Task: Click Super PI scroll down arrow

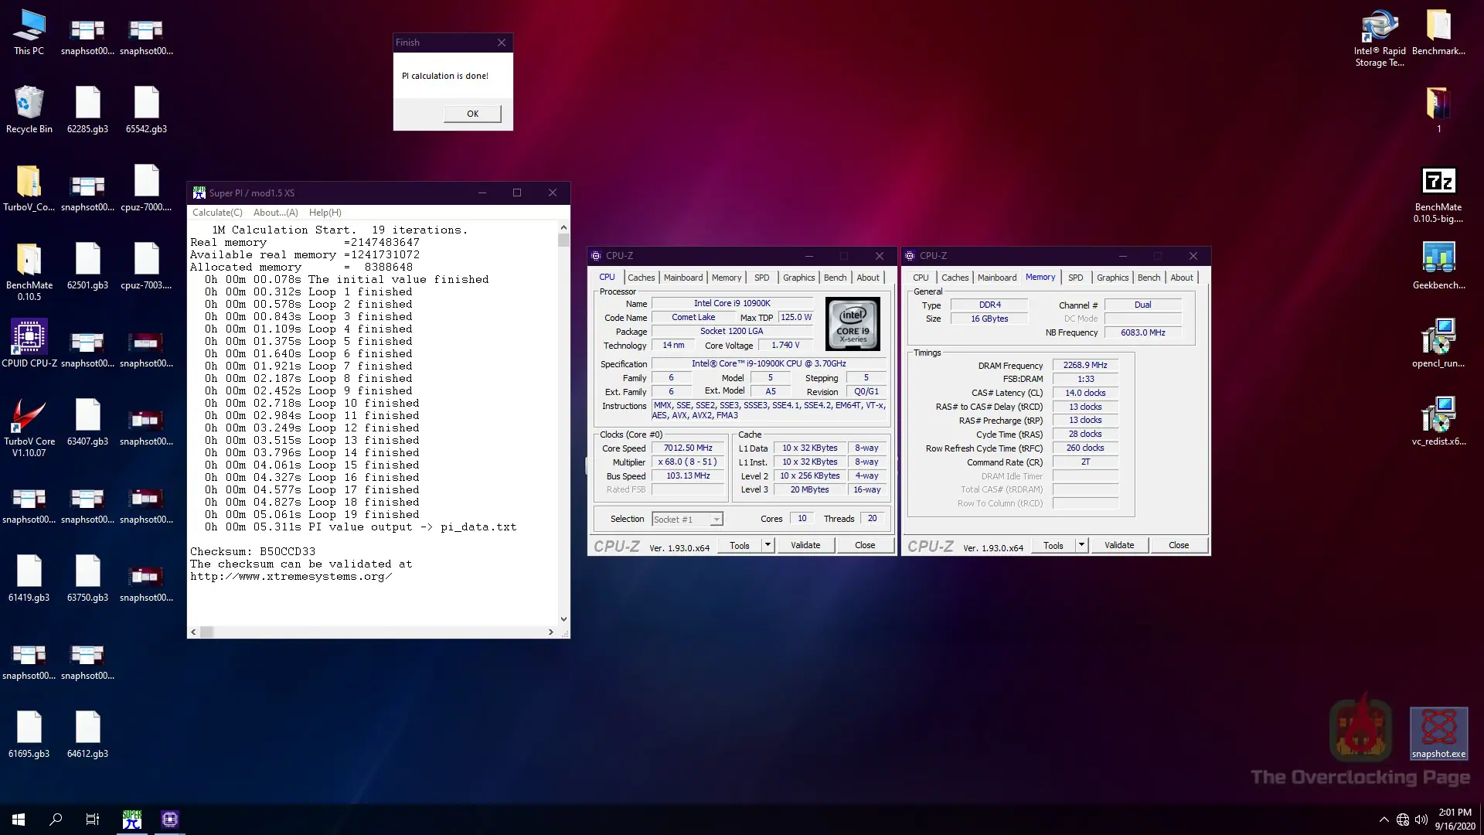Action: pos(563,619)
